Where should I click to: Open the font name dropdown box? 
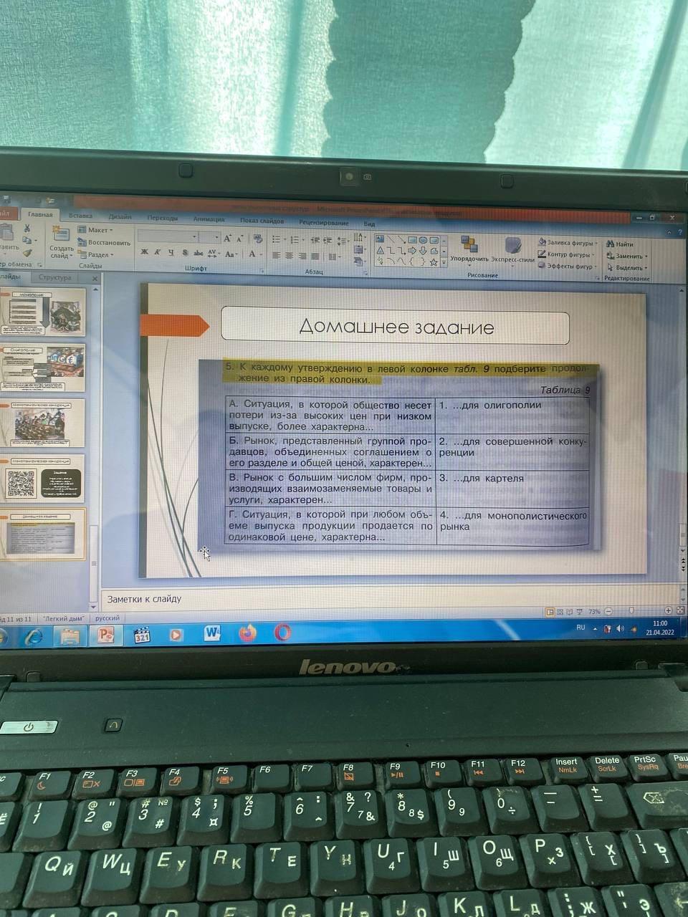coord(168,237)
